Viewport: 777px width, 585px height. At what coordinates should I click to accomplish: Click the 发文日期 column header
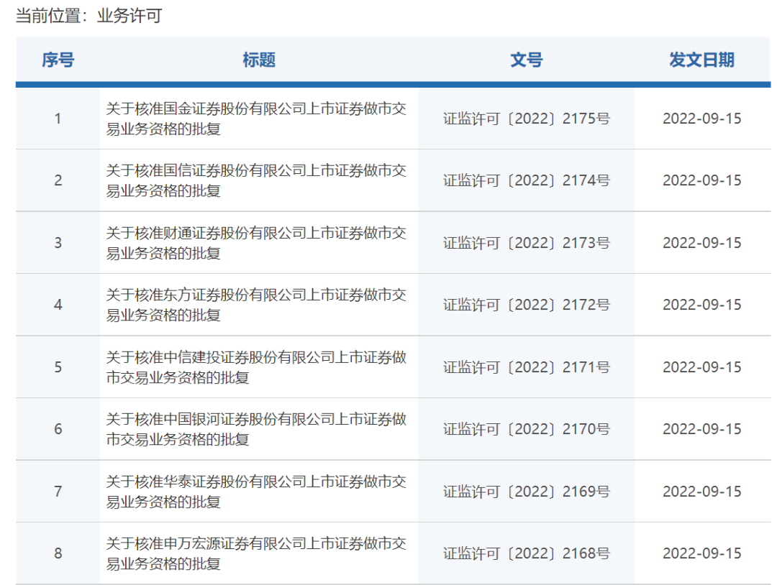pos(701,60)
